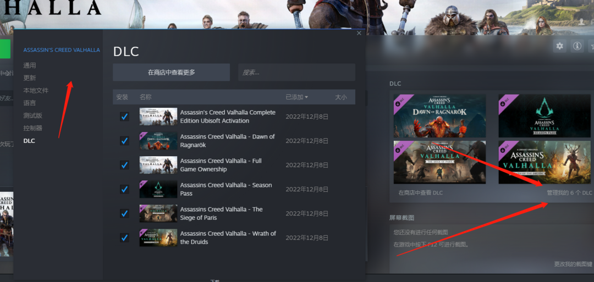
Task: Close the DLC properties dialog
Action: click(x=359, y=33)
